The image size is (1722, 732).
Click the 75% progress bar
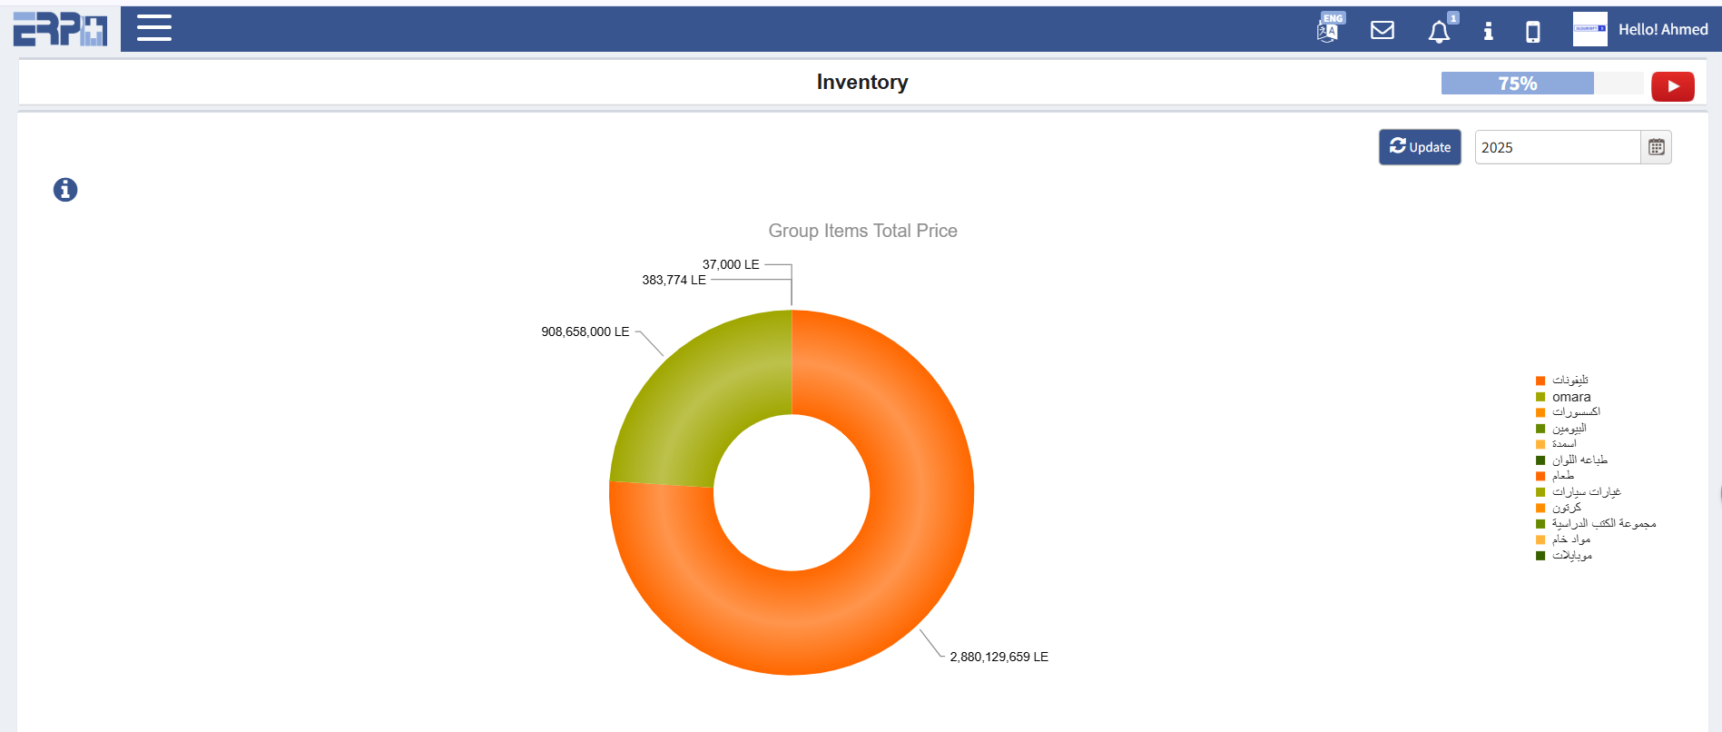click(1541, 84)
